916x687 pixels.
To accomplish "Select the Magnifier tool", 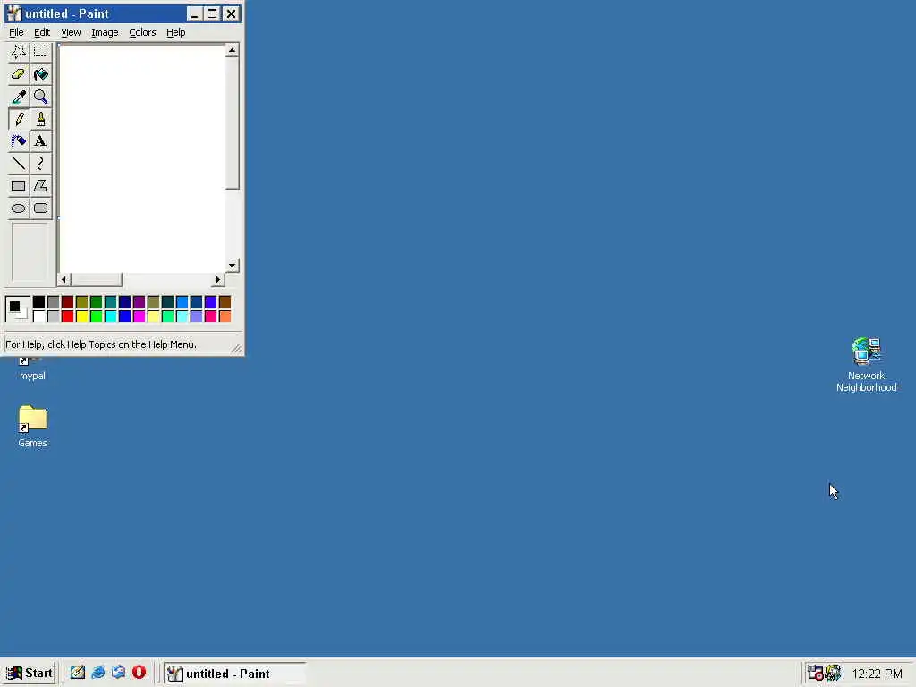I will 40,97.
